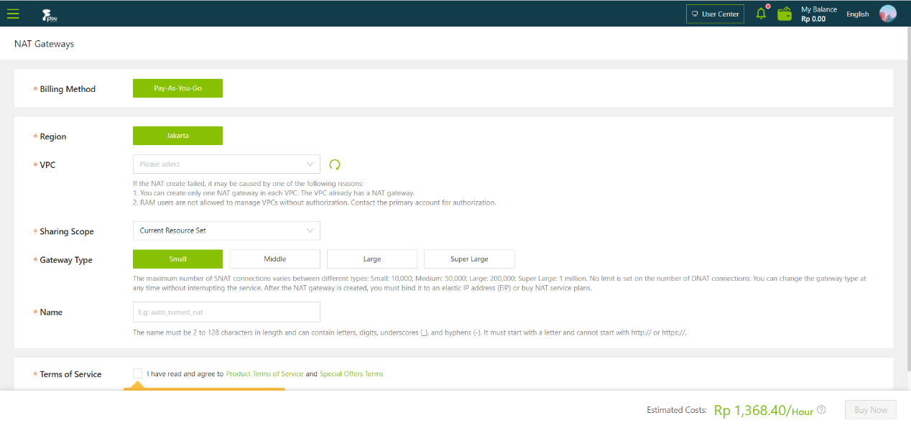Agree to the Terms of Service checkbox
911x428 pixels.
tap(138, 373)
